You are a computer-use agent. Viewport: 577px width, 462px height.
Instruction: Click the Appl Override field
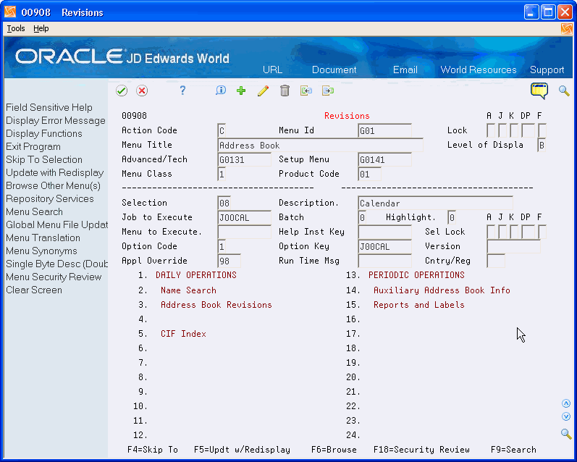[229, 261]
